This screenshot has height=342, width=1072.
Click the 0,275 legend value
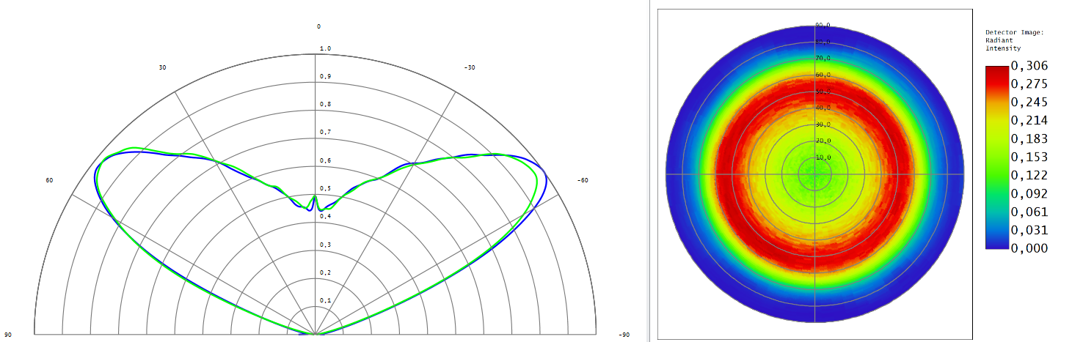[1029, 84]
